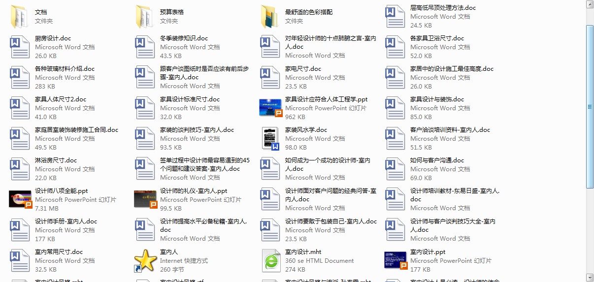This screenshot has height=282, width=594.
Task: Select Word icon for 冬季装修知识.doc
Action: pyautogui.click(x=145, y=47)
